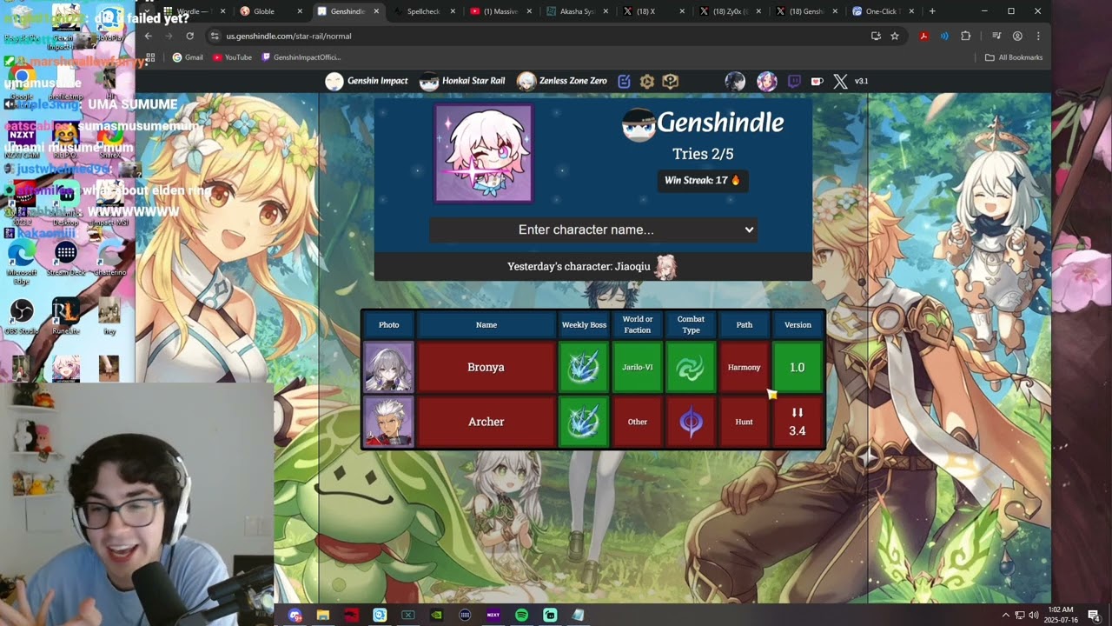Open the browser extensions puzzle icon
1112x626 pixels.
pos(965,36)
